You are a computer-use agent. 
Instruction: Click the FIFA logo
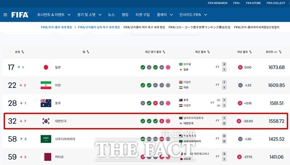pyautogui.click(x=20, y=15)
